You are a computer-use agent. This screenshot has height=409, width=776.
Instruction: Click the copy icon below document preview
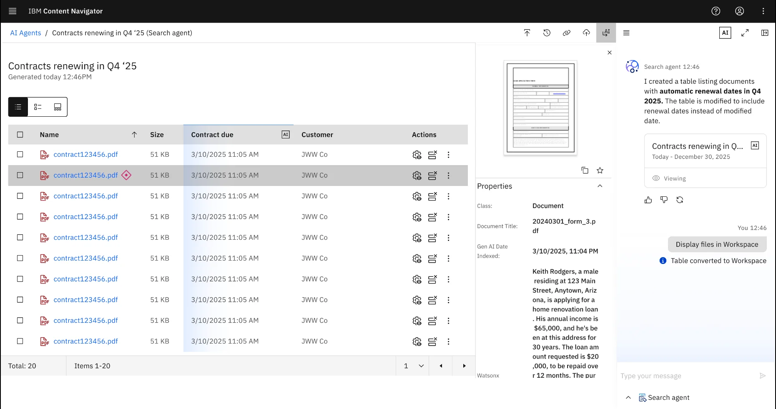585,170
